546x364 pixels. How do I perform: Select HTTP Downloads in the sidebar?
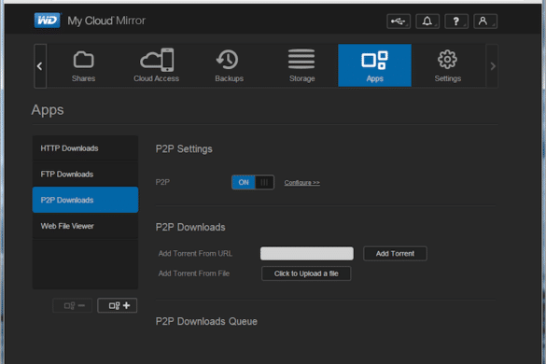(x=85, y=148)
